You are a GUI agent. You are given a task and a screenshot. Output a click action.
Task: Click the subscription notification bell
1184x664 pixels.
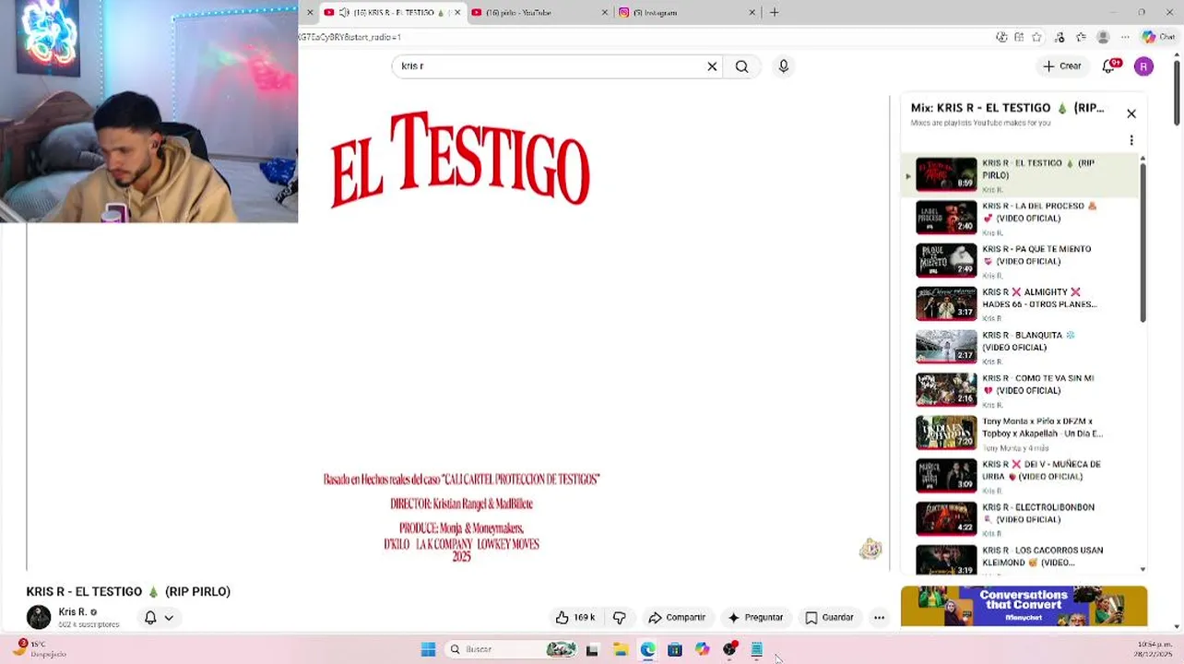[150, 618]
